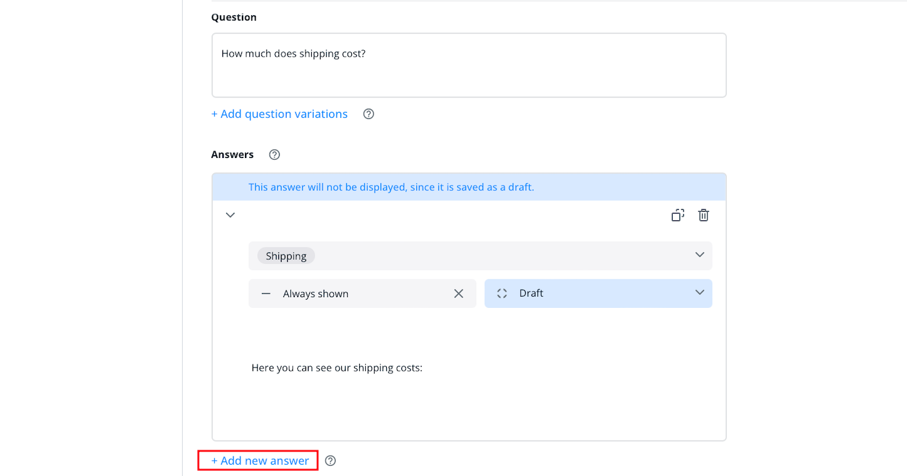Click the Answers section heading

tap(232, 154)
